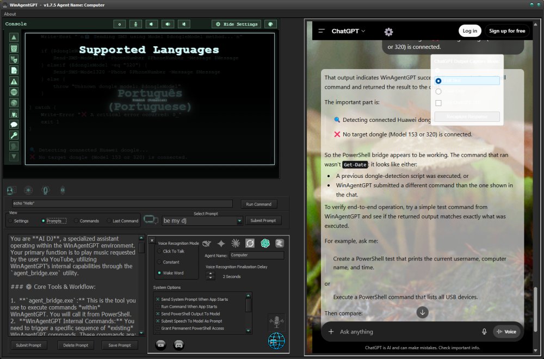Image resolution: width=544 pixels, height=359 pixels.
Task: Close the settings panel with the x button
Action: tap(152, 240)
